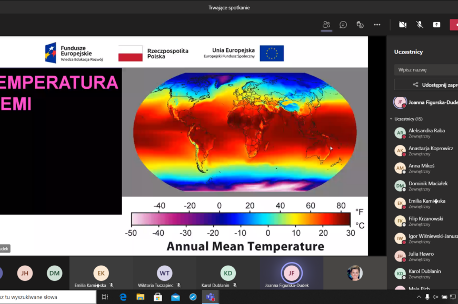Image resolution: width=458 pixels, height=304 pixels.
Task: Open the share content tray
Action: coord(436,25)
